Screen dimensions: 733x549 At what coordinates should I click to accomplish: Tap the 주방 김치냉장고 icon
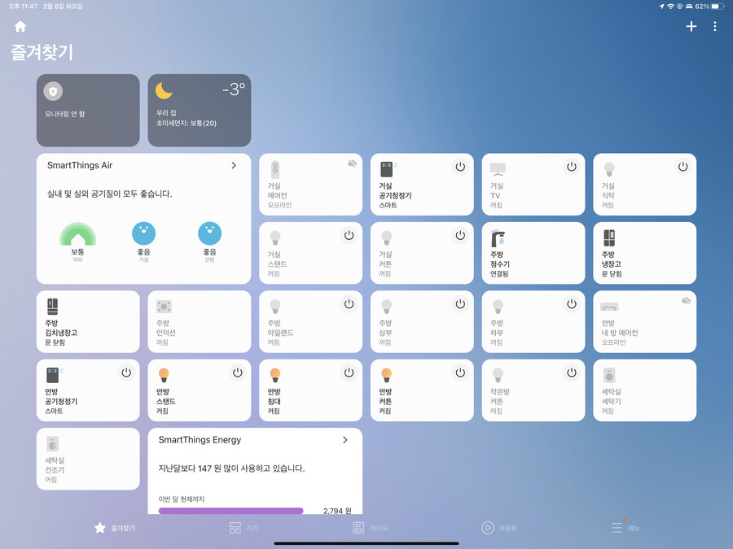pos(53,307)
